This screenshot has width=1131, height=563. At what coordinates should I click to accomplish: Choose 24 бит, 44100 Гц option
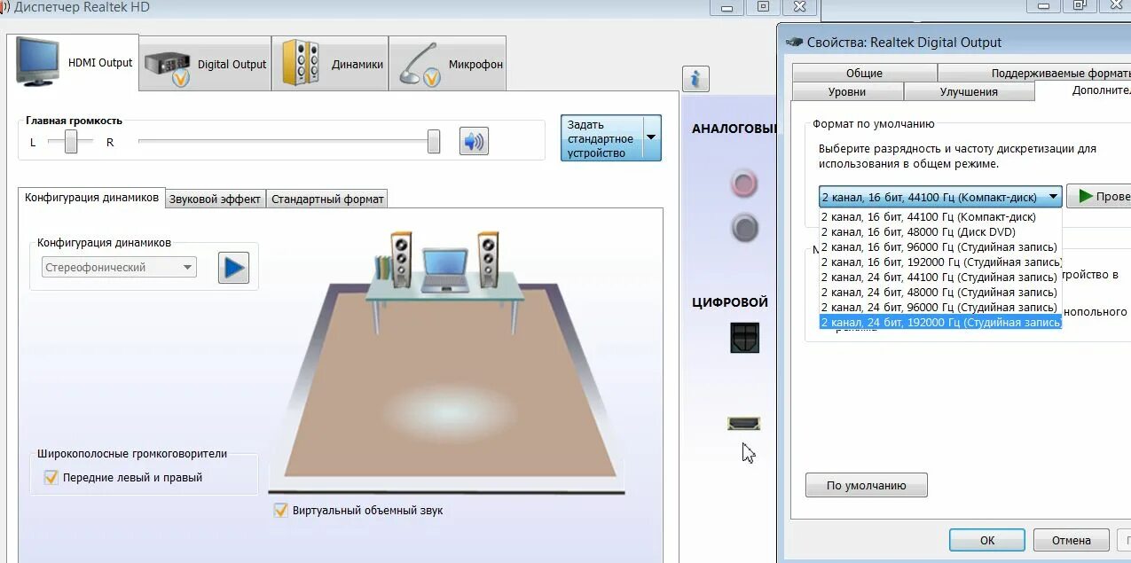940,278
